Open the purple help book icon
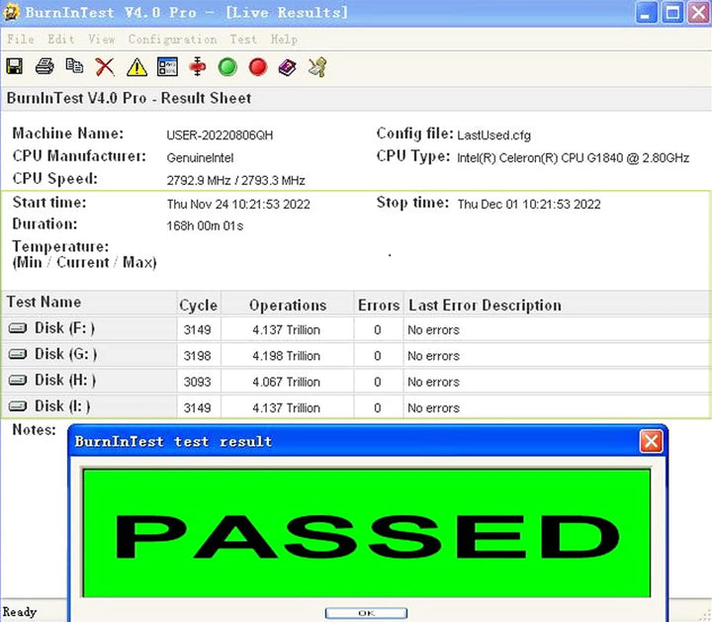 coord(288,67)
